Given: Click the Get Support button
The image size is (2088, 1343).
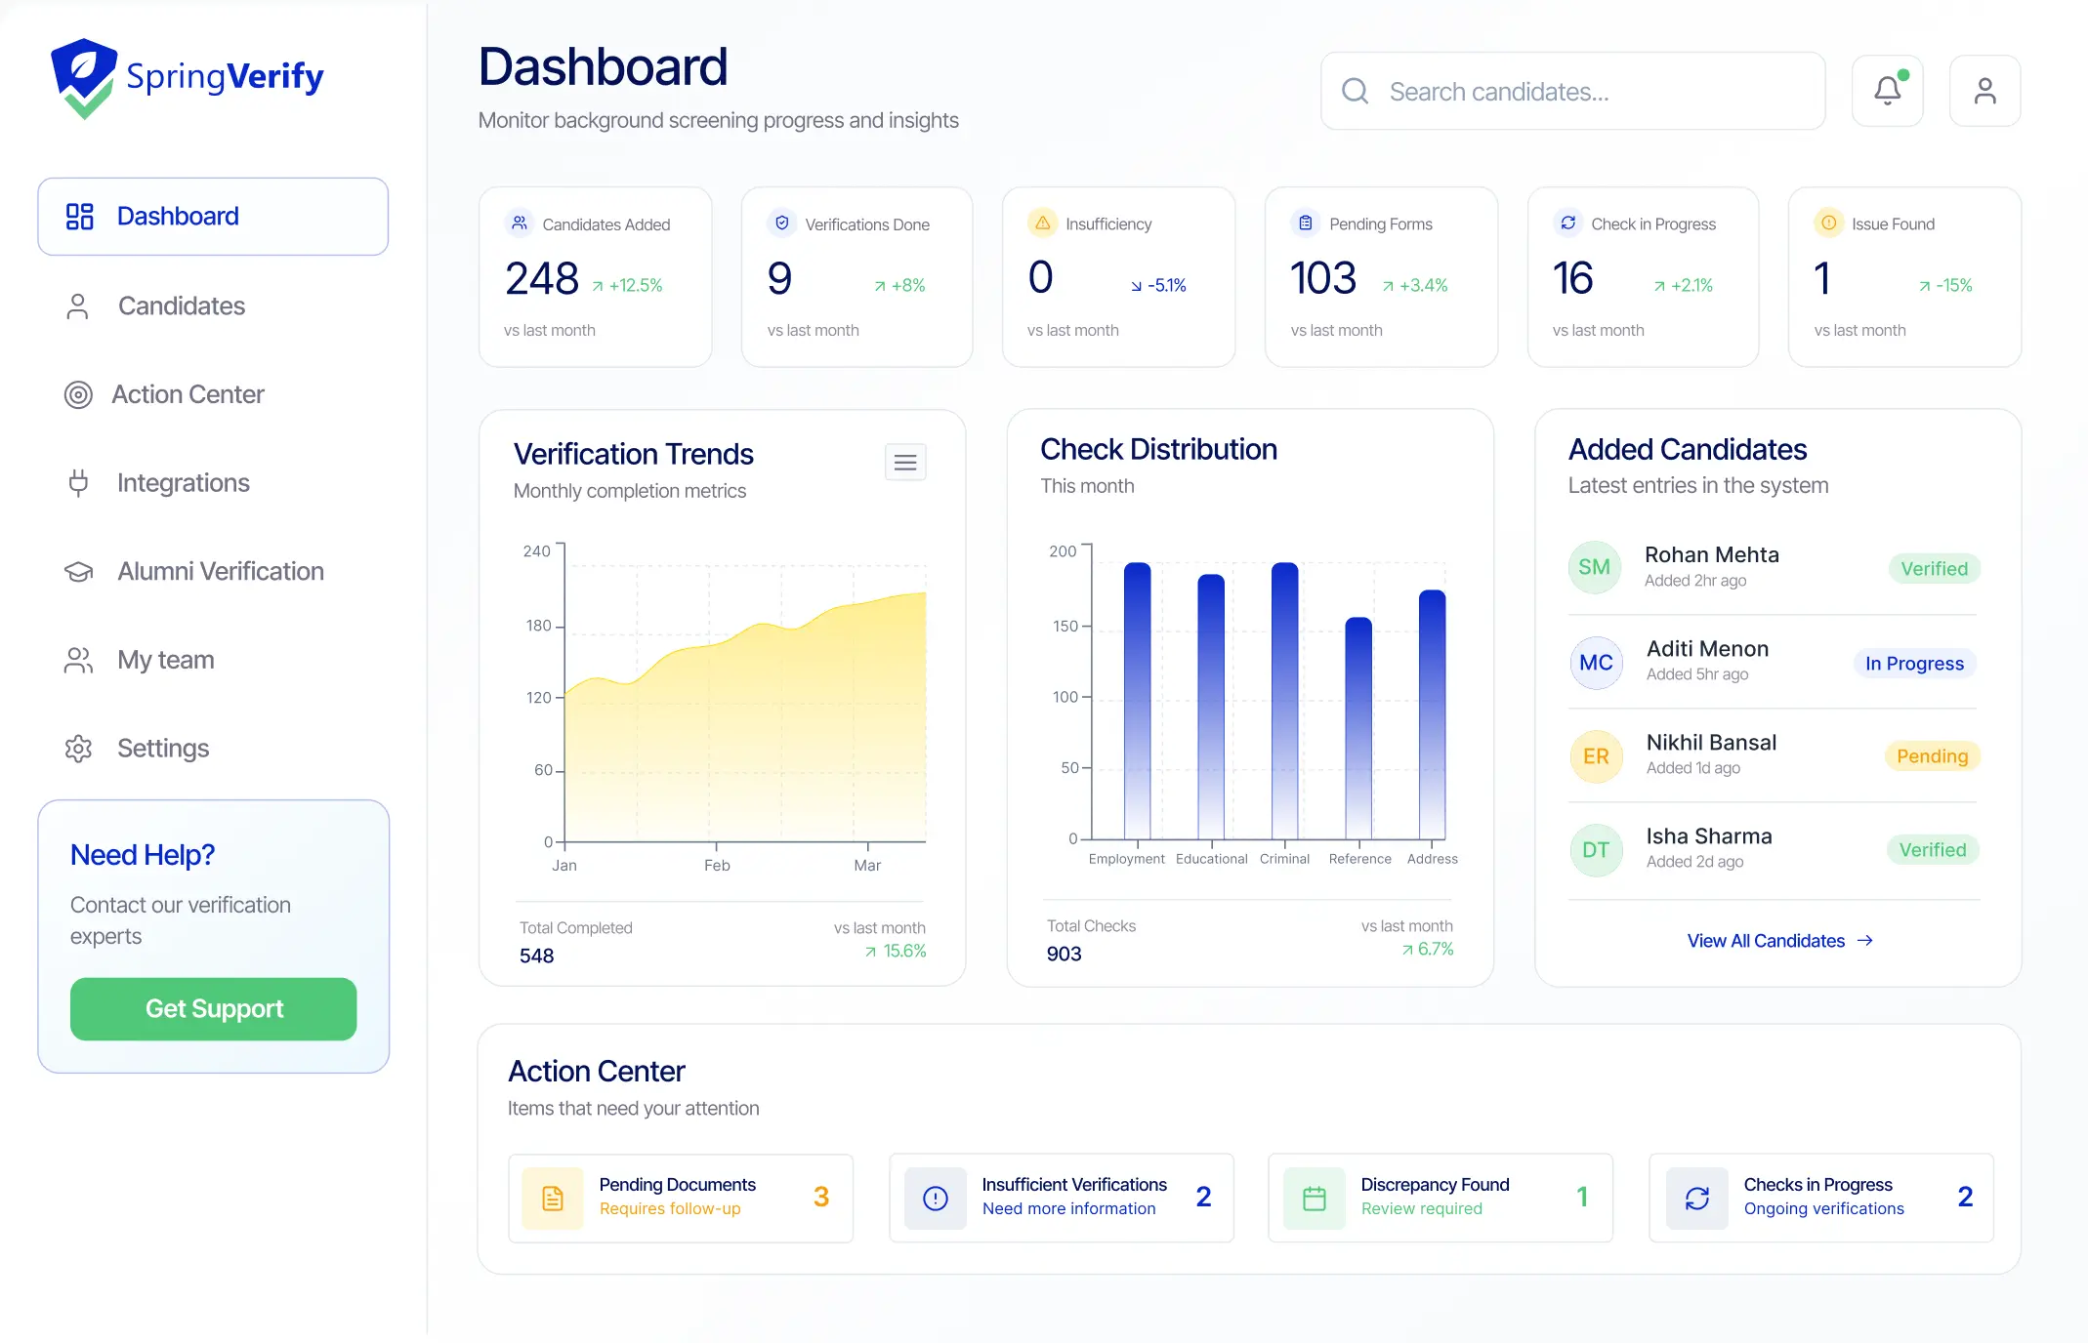Looking at the screenshot, I should point(213,1009).
